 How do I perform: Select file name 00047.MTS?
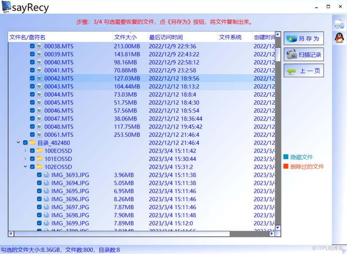click(x=59, y=118)
